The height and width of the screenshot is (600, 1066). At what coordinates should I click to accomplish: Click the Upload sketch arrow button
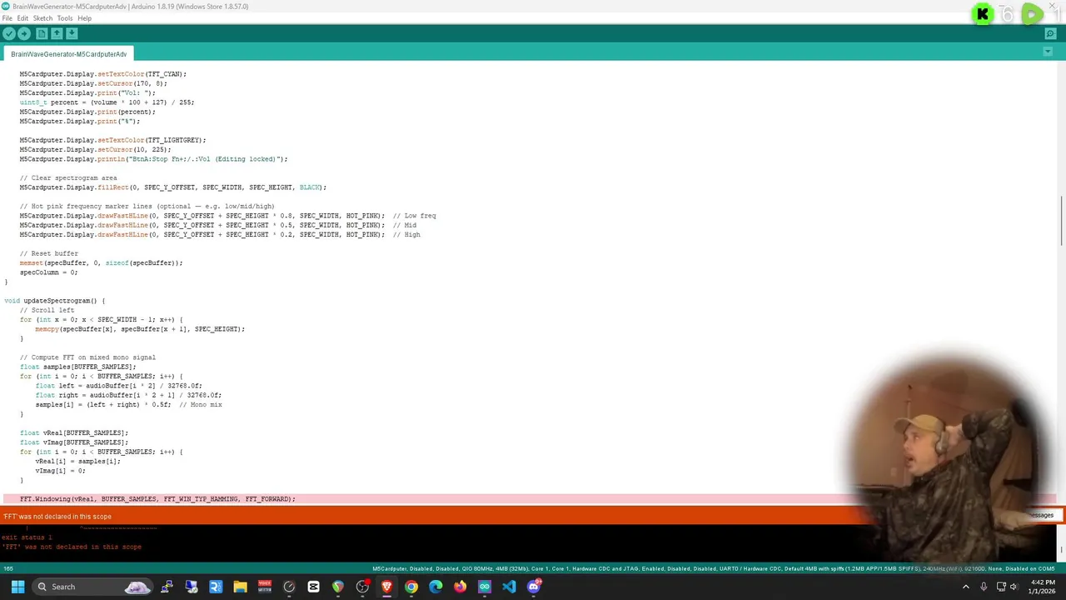click(x=24, y=33)
